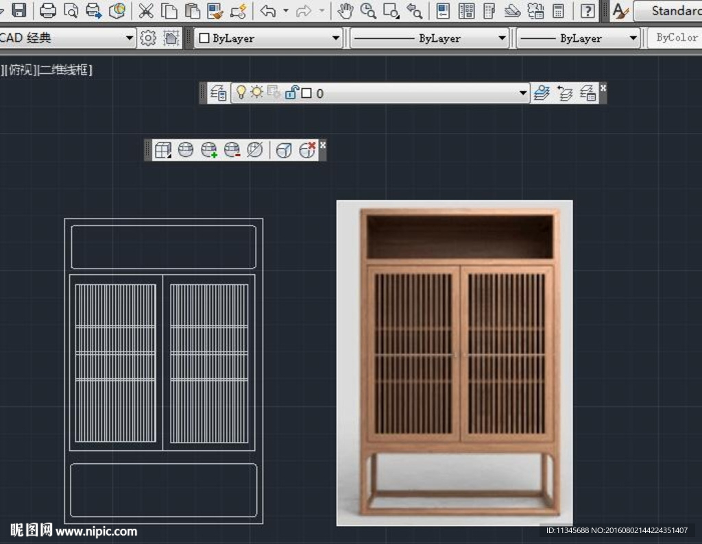
Task: Open the Markup Set Manager icon
Action: (x=535, y=10)
